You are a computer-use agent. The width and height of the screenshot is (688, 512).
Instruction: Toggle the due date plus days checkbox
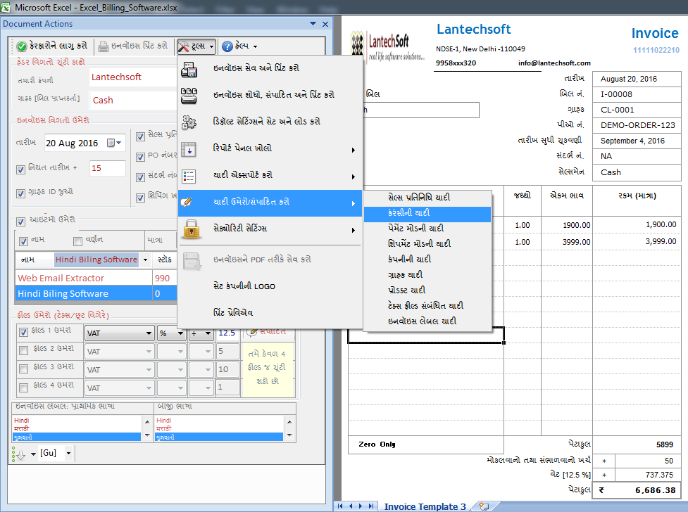[x=20, y=169]
